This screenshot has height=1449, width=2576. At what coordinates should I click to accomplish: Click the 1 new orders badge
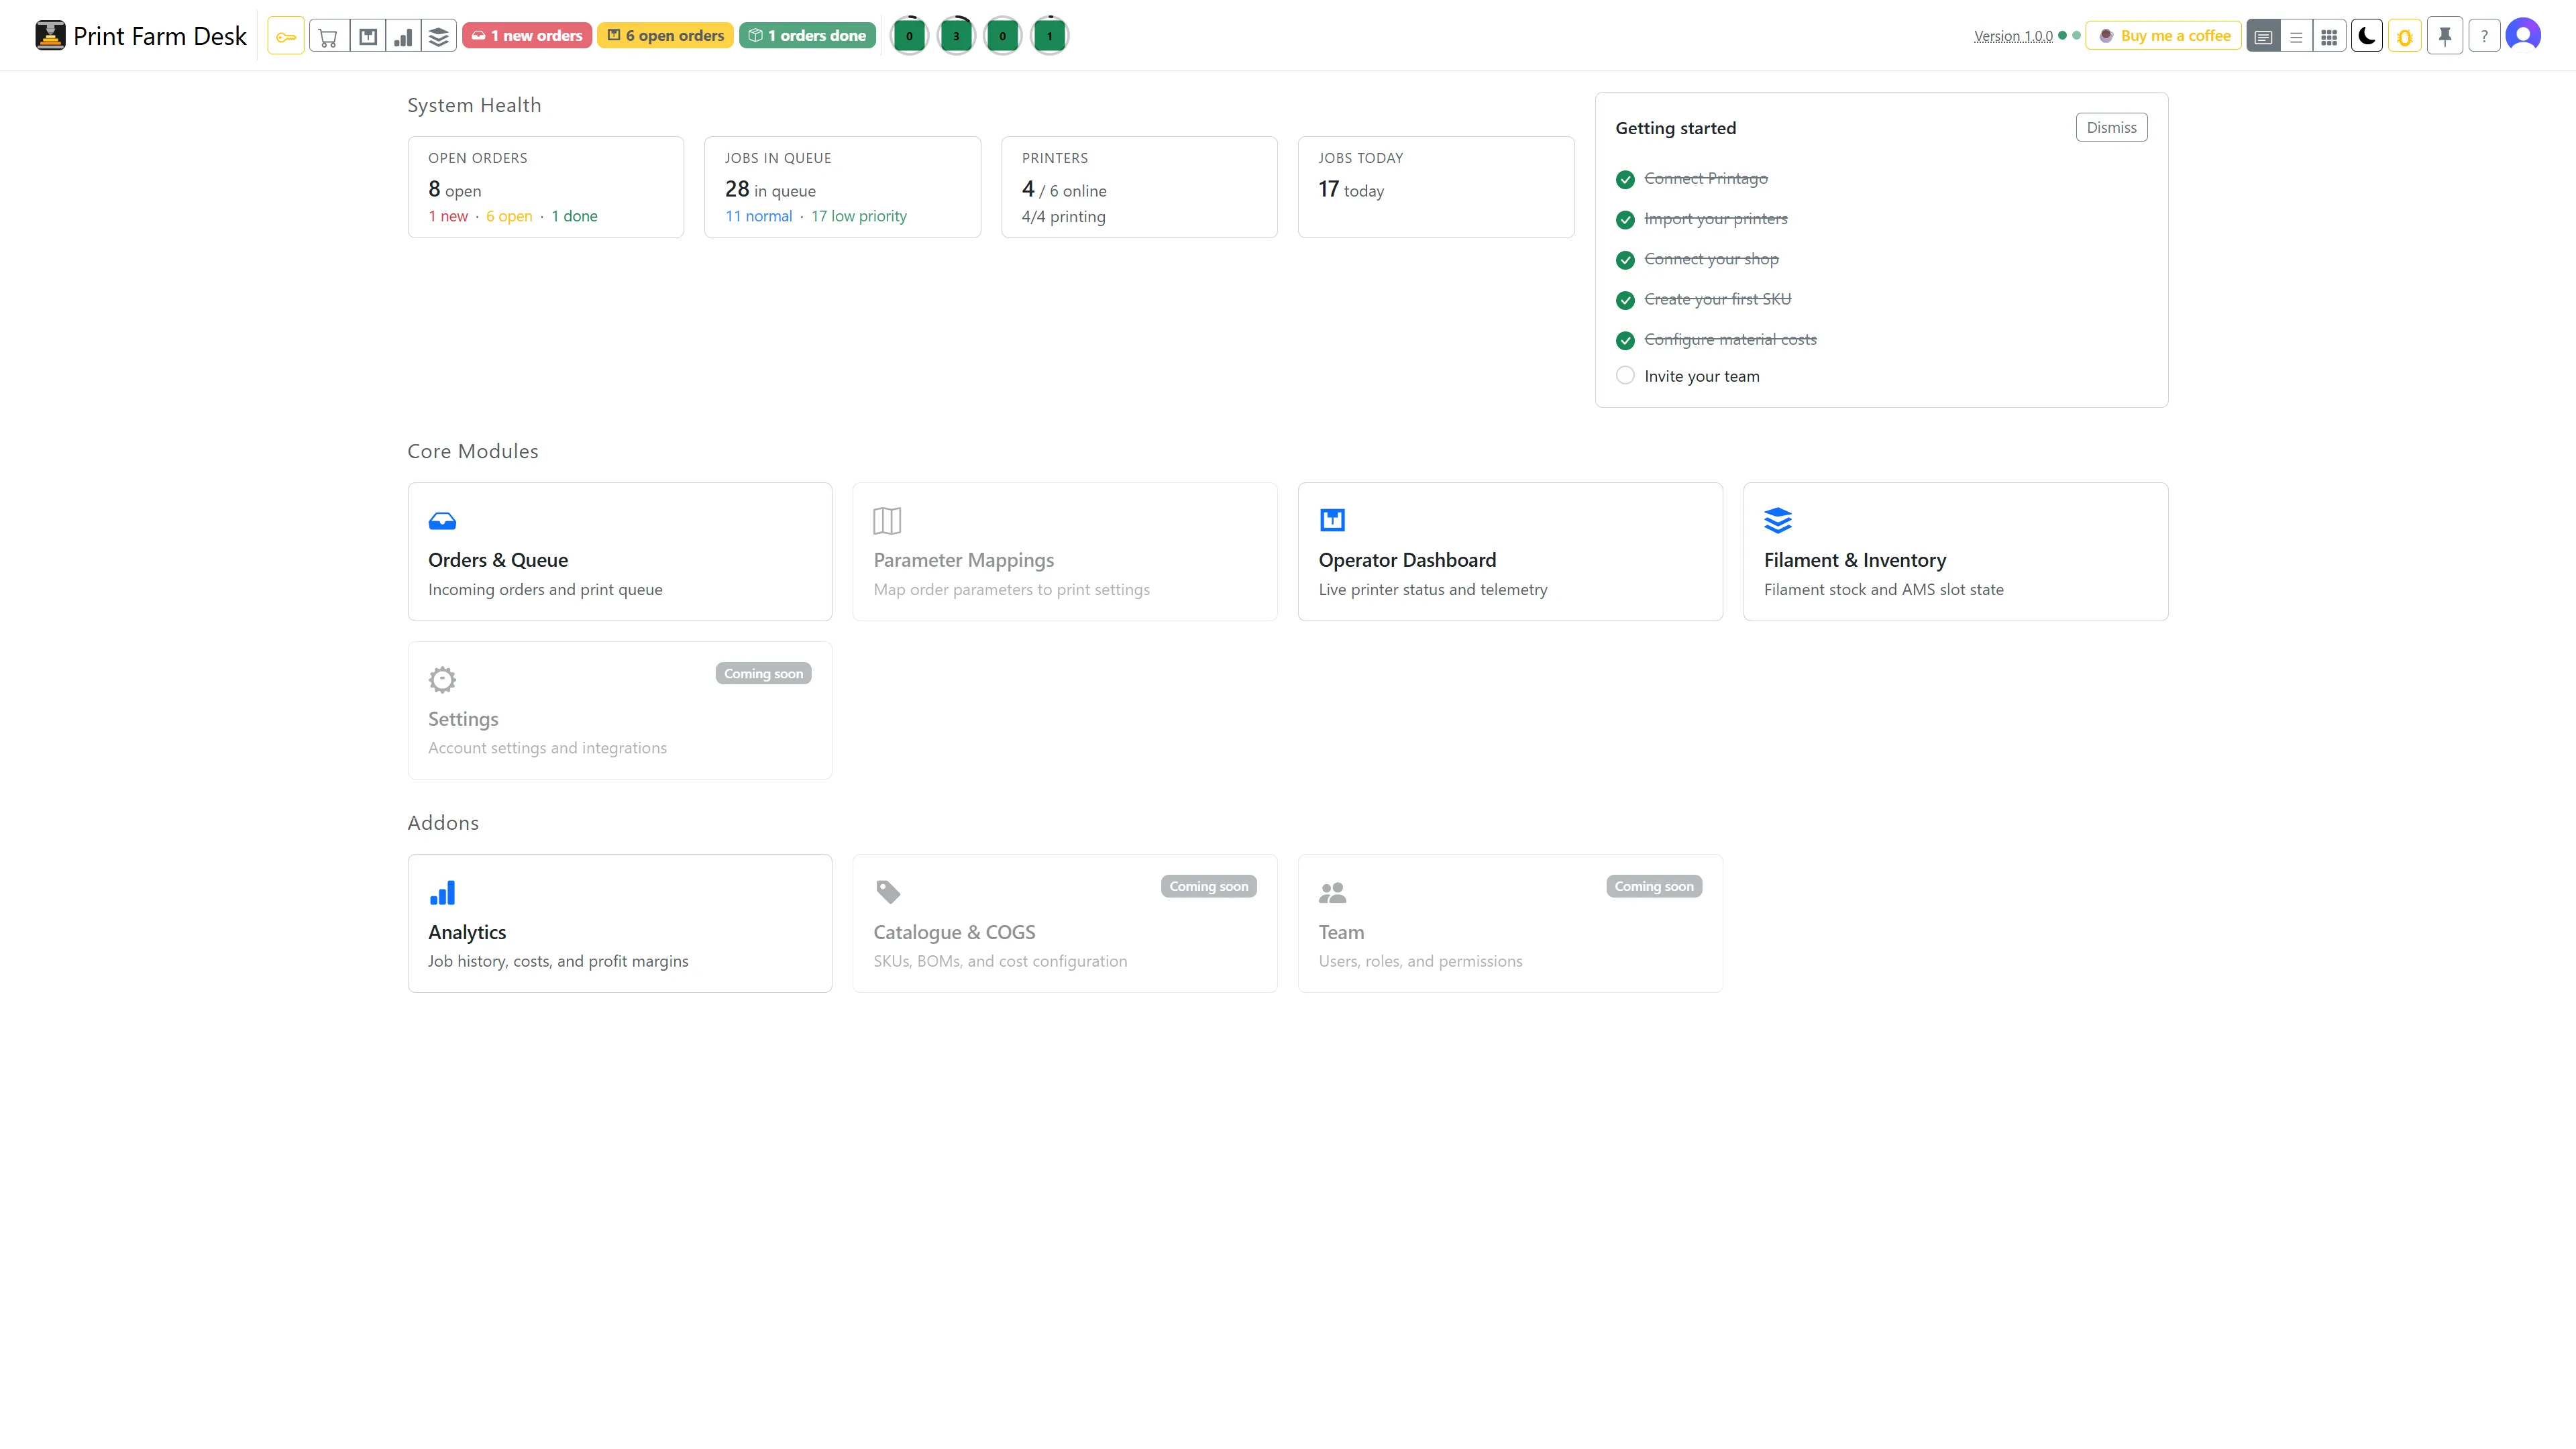coord(527,36)
